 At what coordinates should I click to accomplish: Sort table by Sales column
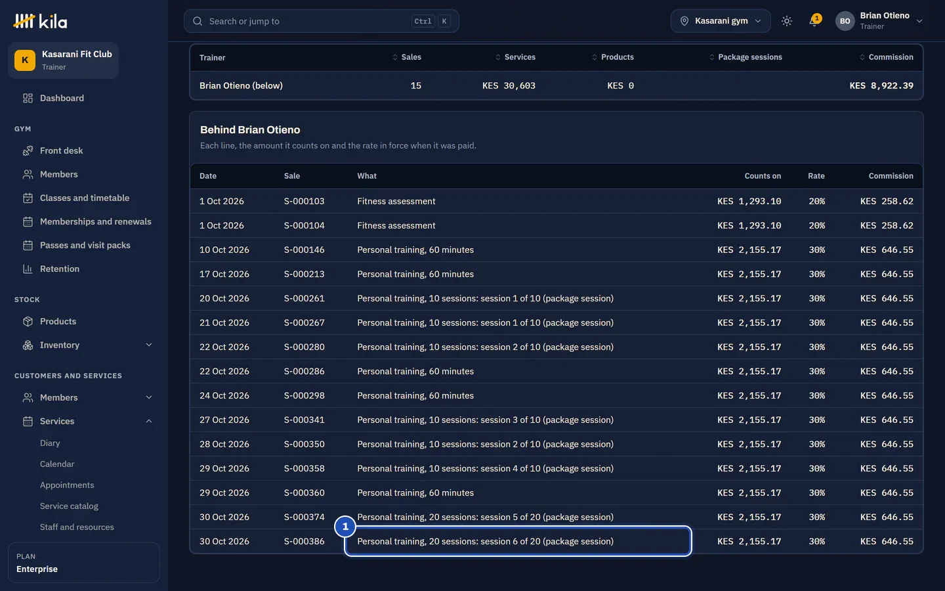point(407,57)
